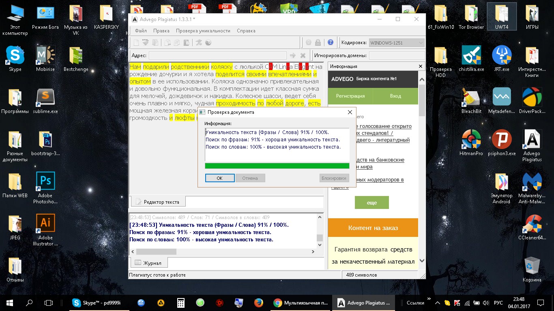
Task: Select the chistilka.exe desktop icon
Action: point(471,59)
